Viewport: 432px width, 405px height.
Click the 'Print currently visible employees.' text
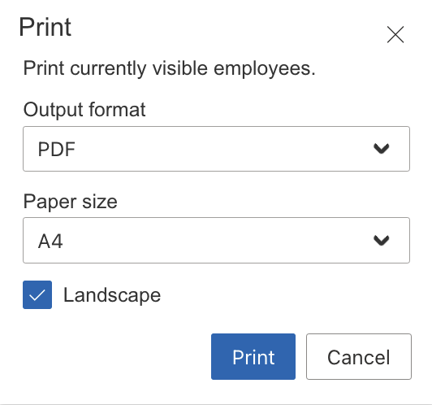coord(169,68)
